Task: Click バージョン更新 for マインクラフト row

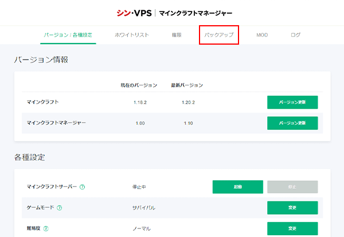Action: point(292,102)
